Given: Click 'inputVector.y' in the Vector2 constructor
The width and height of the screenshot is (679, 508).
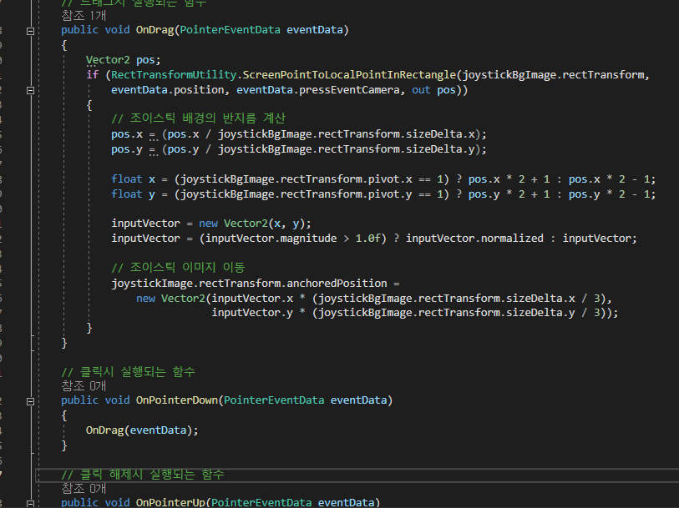Looking at the screenshot, I should tap(252, 313).
